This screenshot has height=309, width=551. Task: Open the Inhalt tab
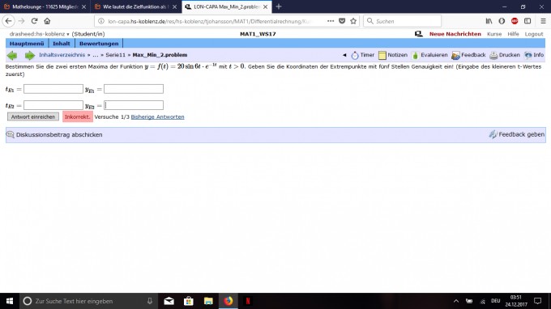coord(61,44)
